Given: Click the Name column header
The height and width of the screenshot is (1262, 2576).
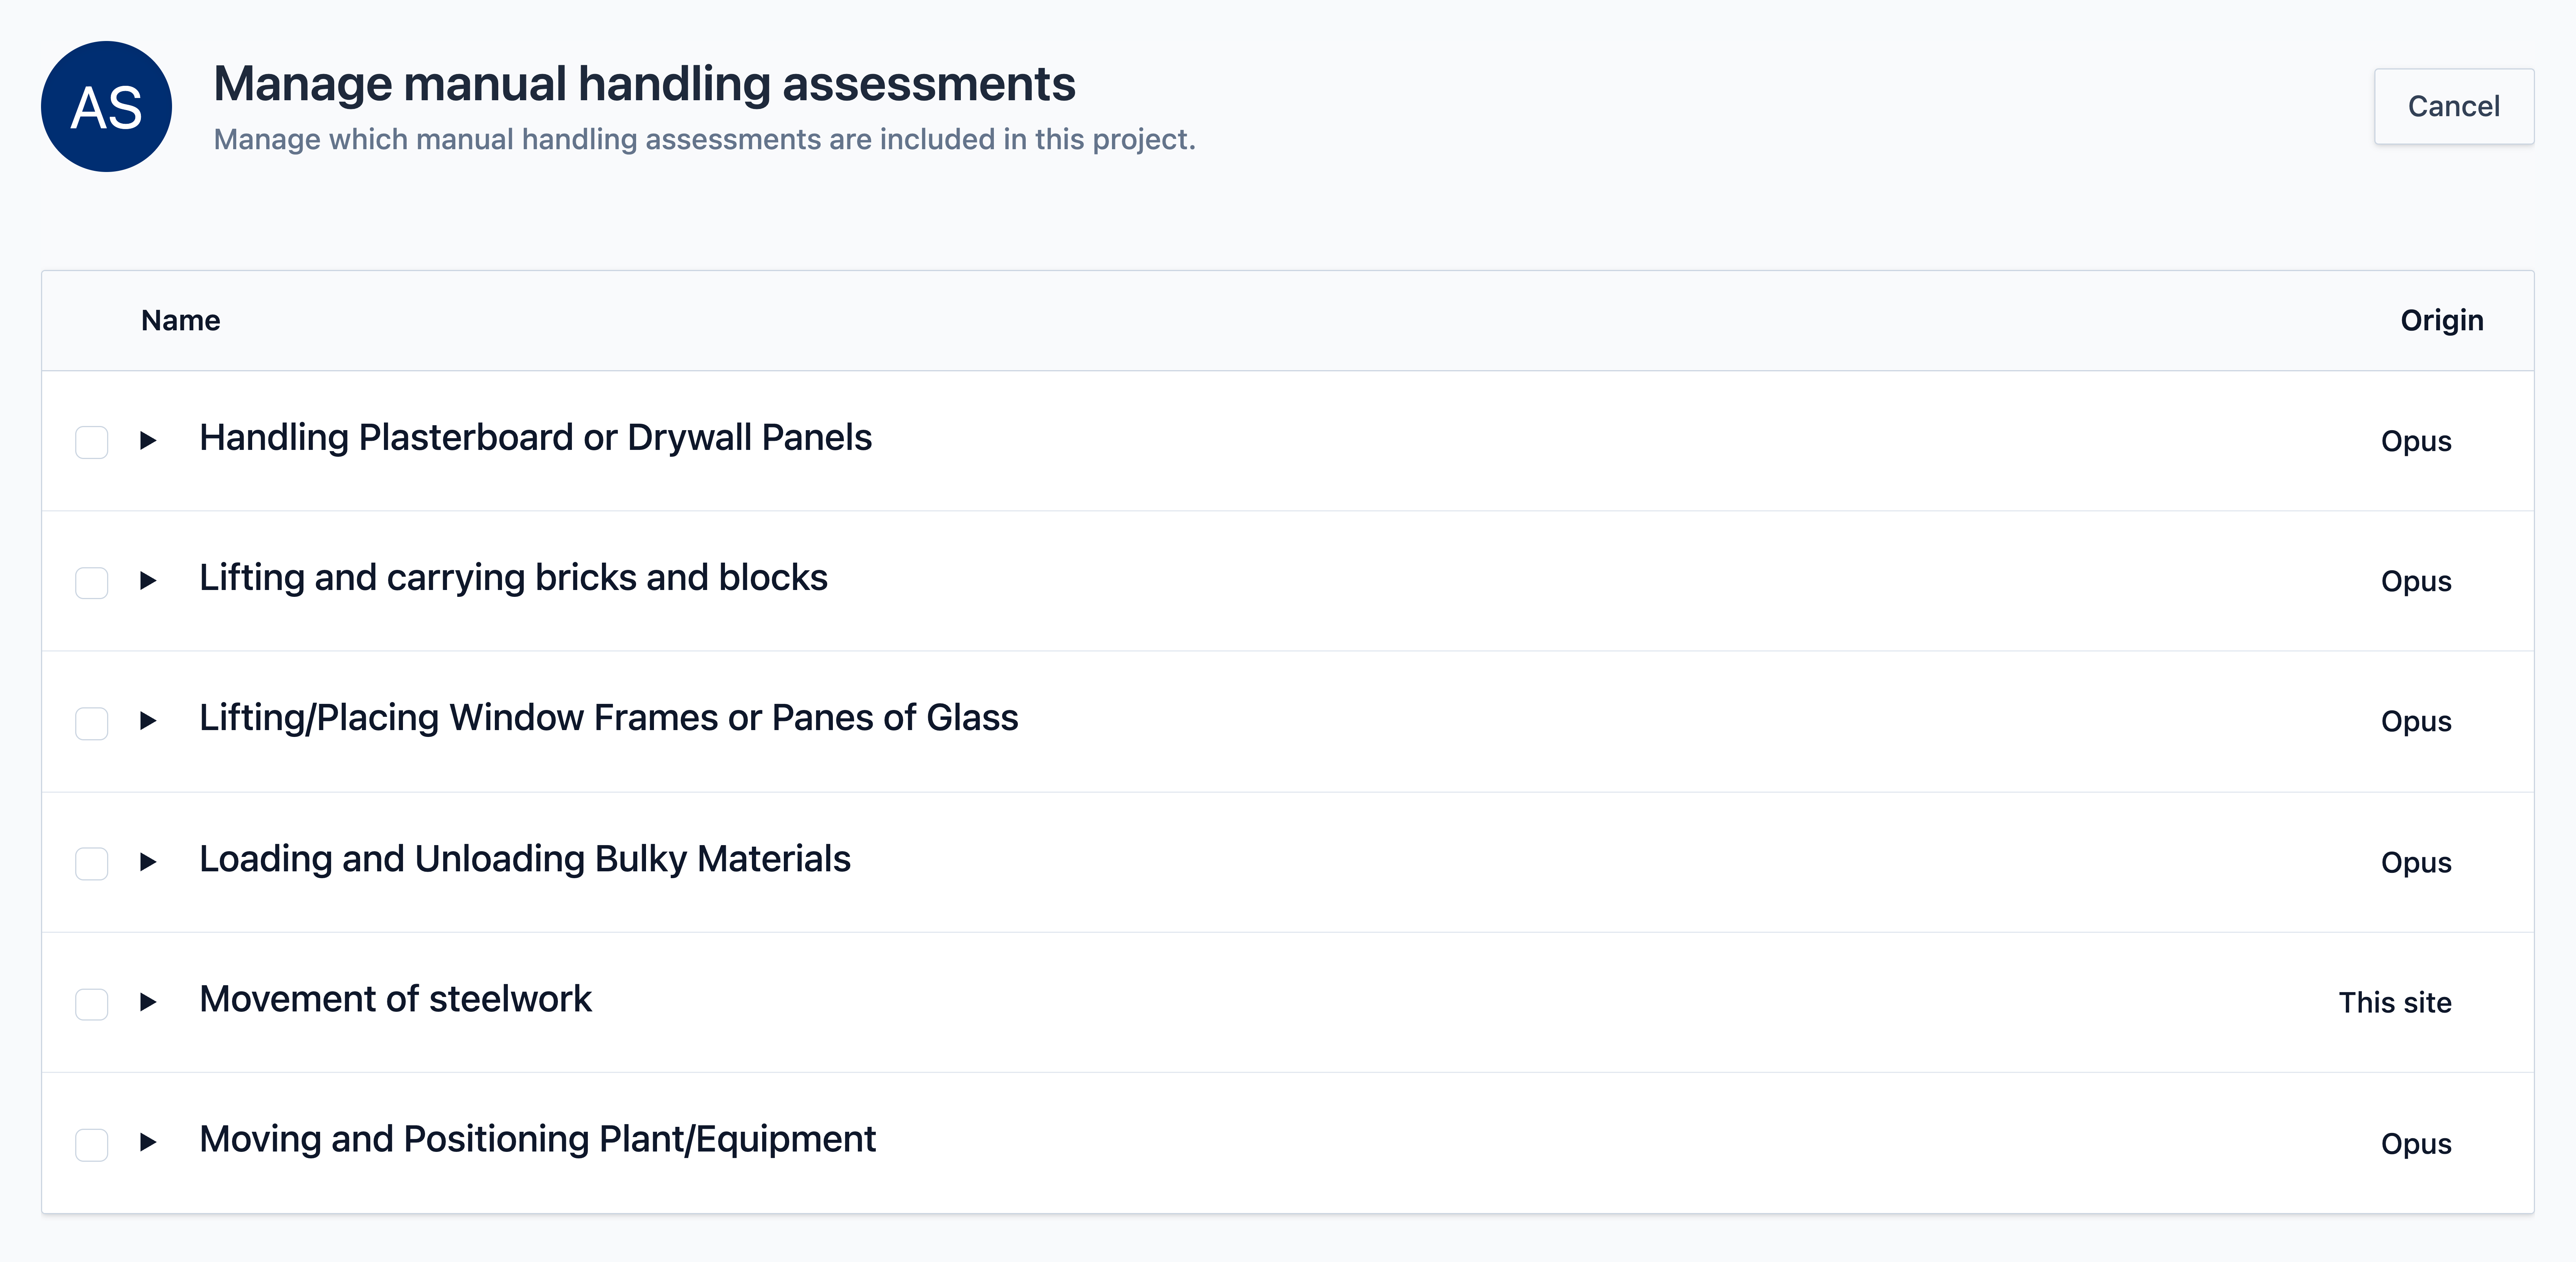Looking at the screenshot, I should pyautogui.click(x=181, y=320).
